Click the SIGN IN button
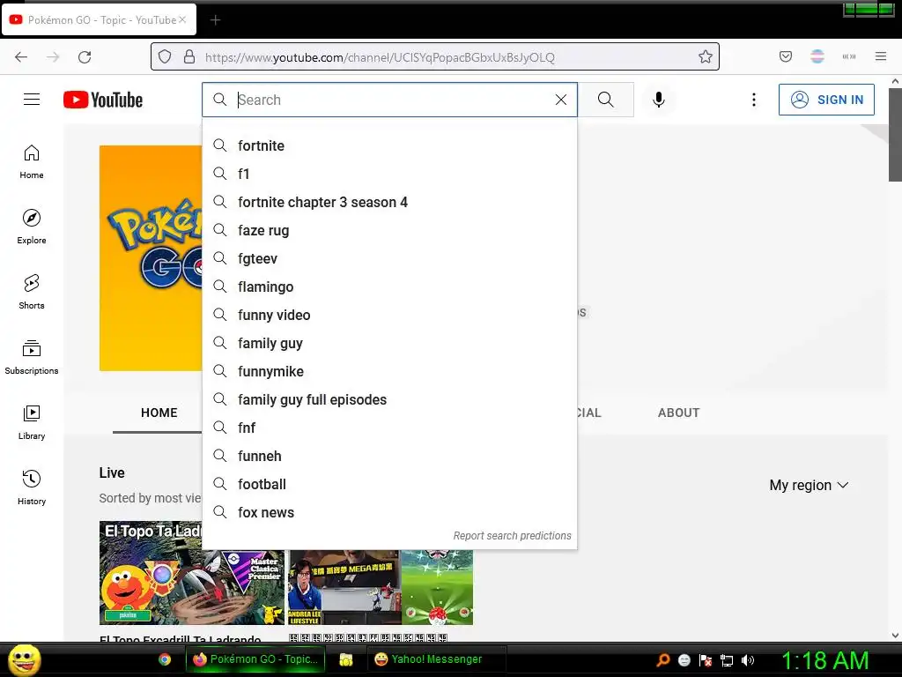Screen dimensions: 902x677 tap(826, 100)
